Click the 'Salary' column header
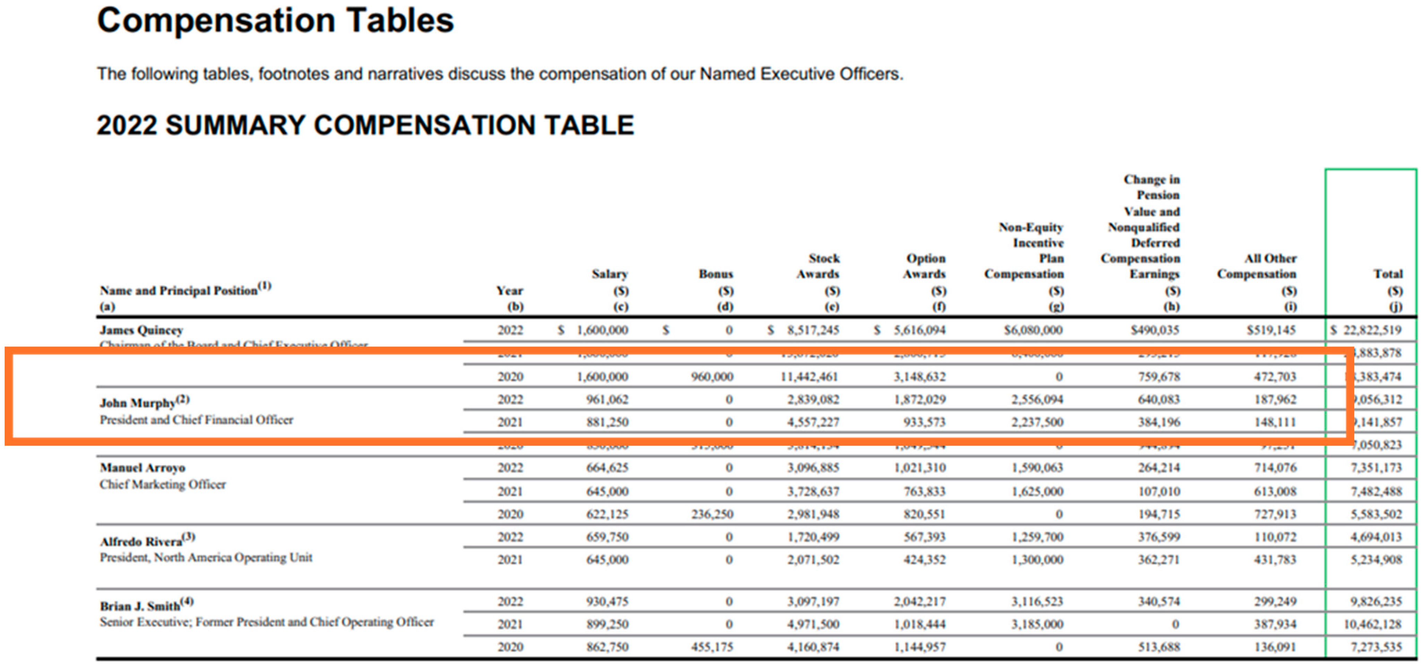This screenshot has height=666, width=1421. click(x=610, y=274)
